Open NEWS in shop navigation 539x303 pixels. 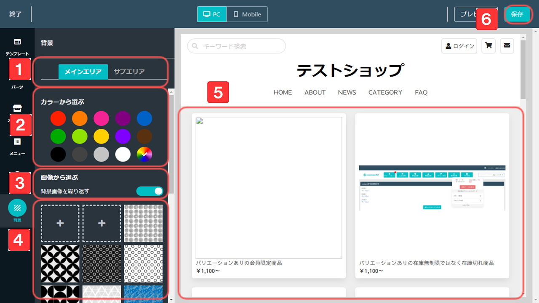click(347, 93)
